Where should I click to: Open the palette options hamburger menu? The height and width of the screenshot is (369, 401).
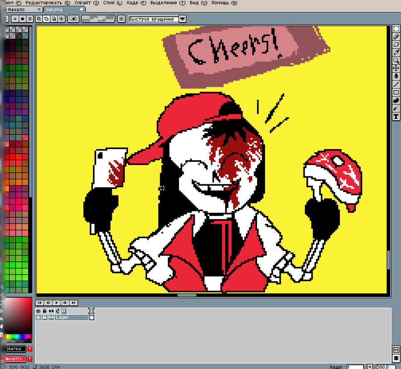tap(30, 19)
